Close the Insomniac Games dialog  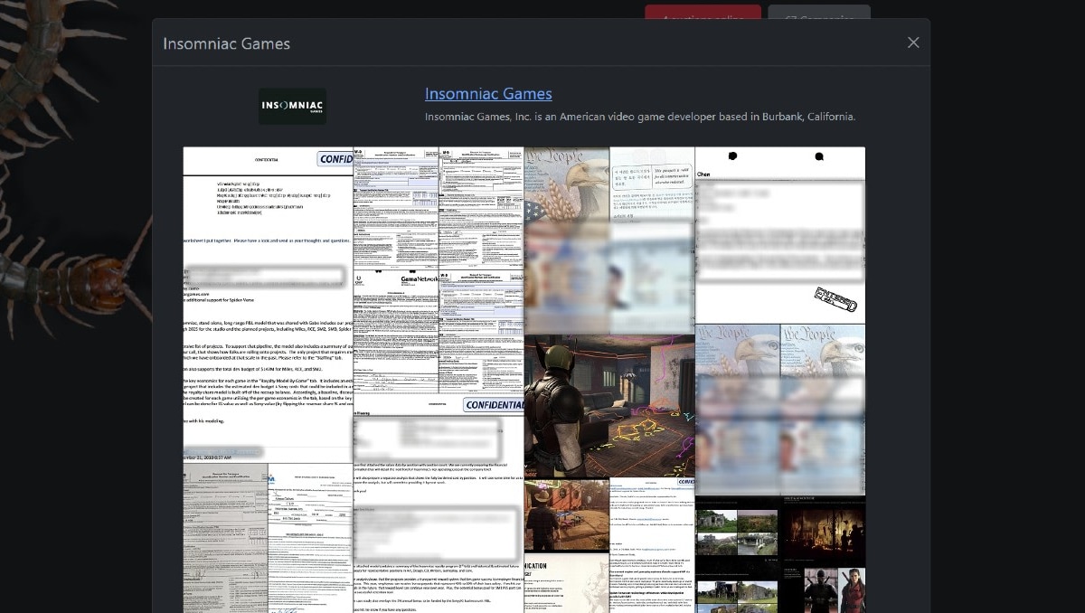pyautogui.click(x=913, y=42)
